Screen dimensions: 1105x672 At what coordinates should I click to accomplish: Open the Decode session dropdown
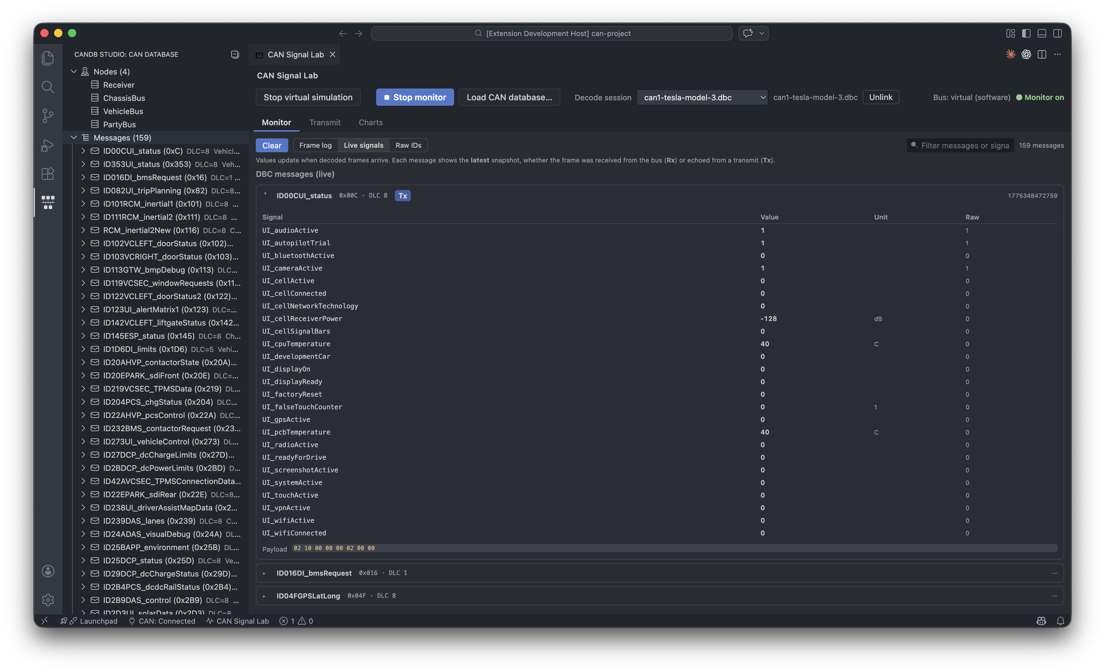tap(702, 97)
